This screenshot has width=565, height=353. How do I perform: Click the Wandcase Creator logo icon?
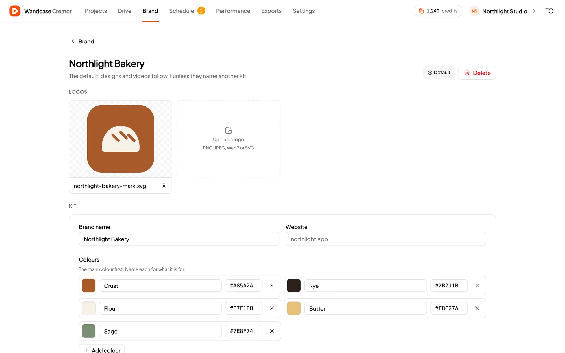coord(15,11)
